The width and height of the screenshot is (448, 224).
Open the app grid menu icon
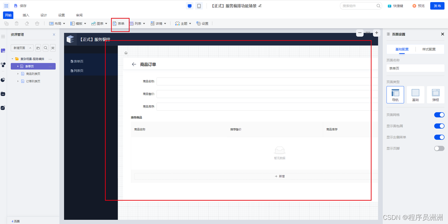pyautogui.click(x=6, y=6)
